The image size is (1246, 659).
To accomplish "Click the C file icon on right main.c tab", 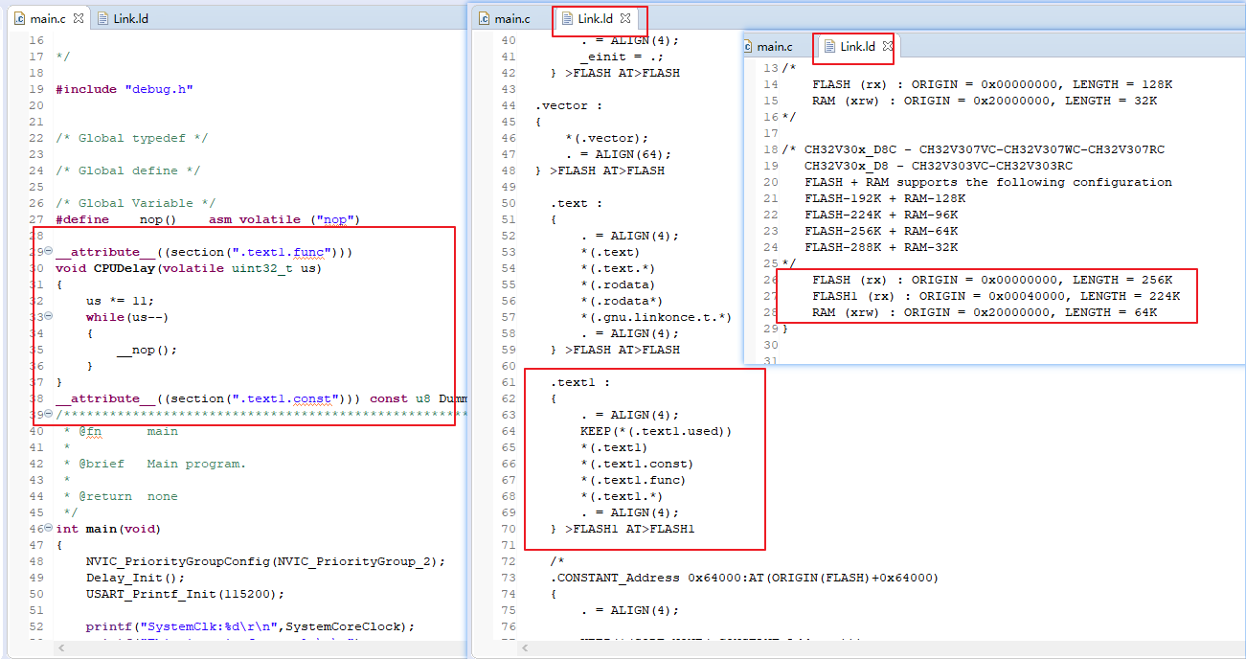I will tap(748, 47).
